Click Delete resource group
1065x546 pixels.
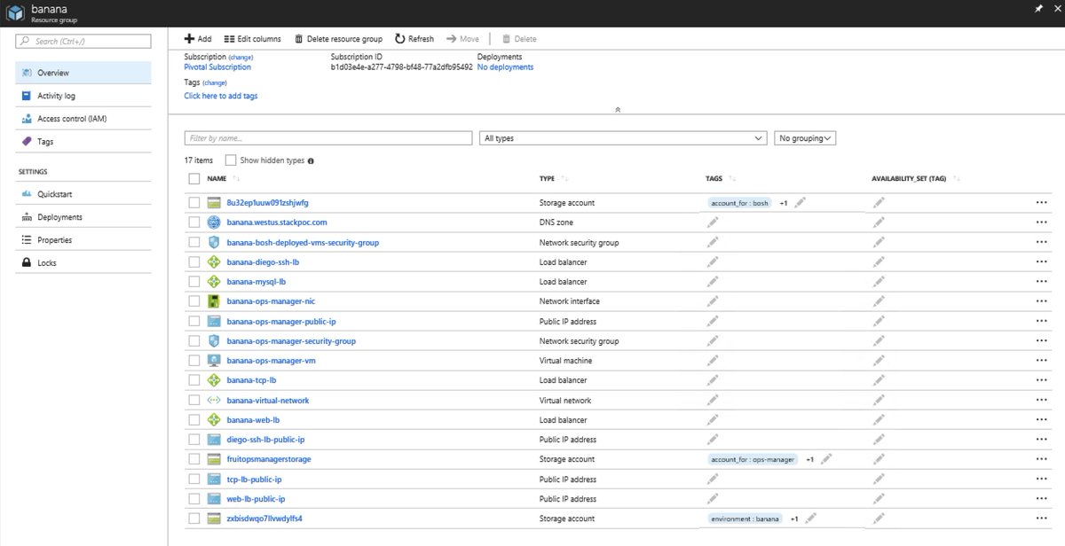(338, 39)
